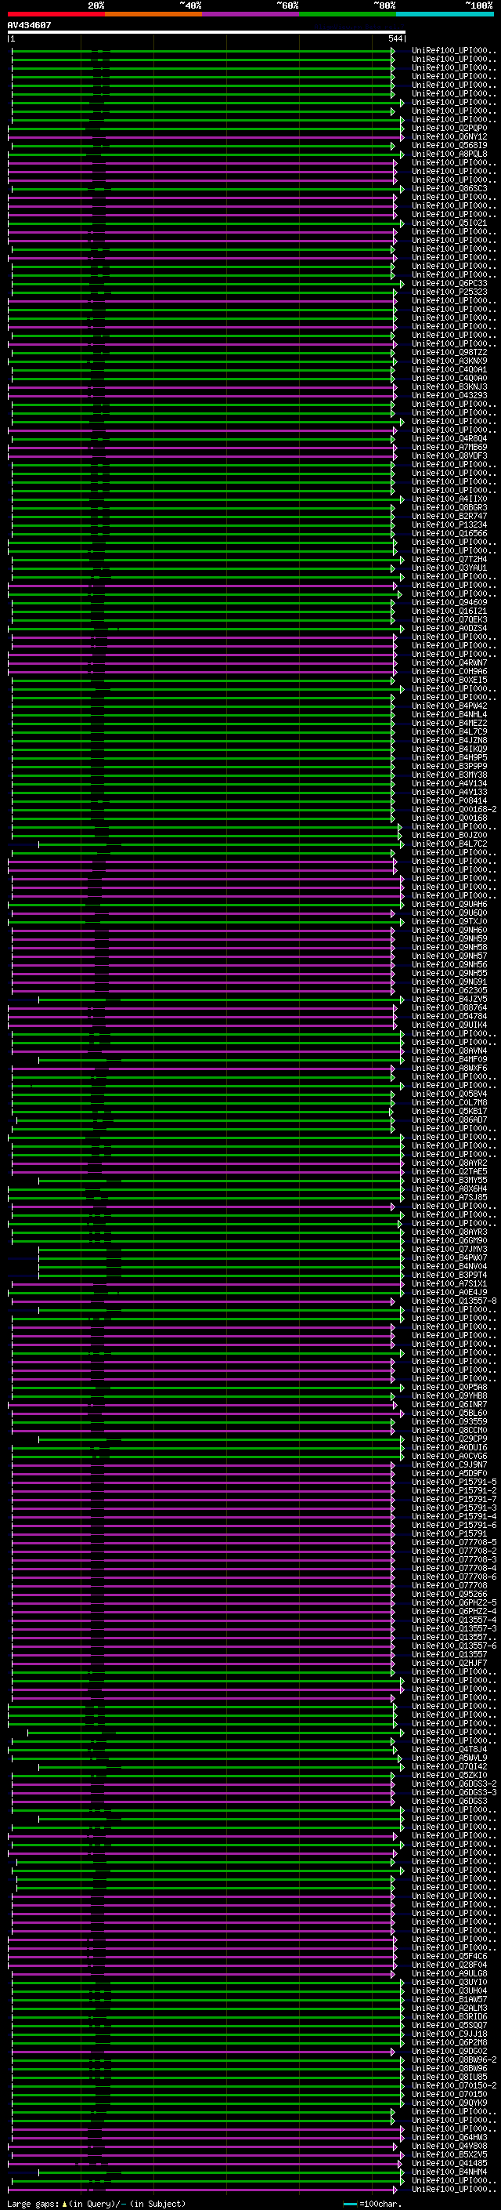
Task: Select the cyan ~100% legend segment
Action: [445, 14]
